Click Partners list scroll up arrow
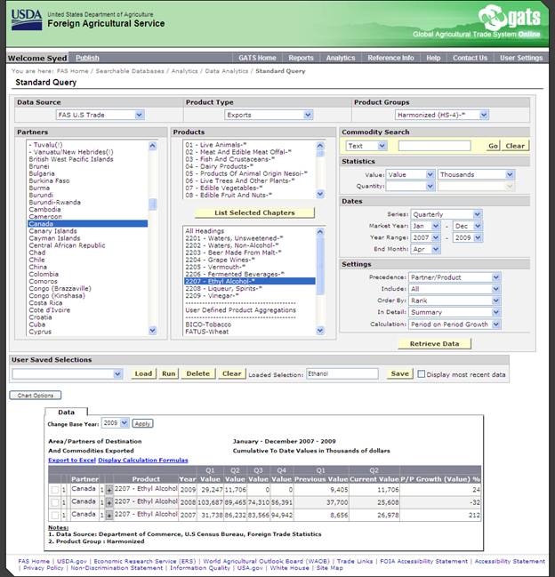This screenshot has width=555, height=577. coord(153,146)
